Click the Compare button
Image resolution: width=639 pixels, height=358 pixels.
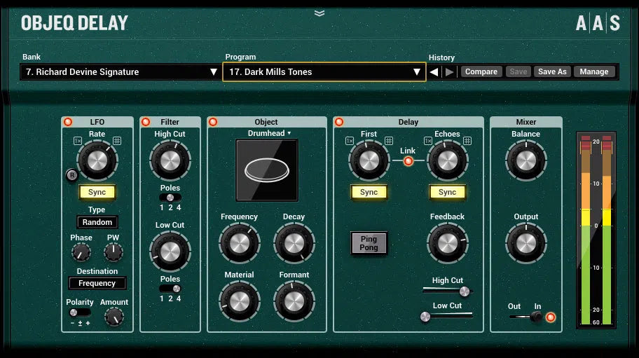[x=481, y=71]
